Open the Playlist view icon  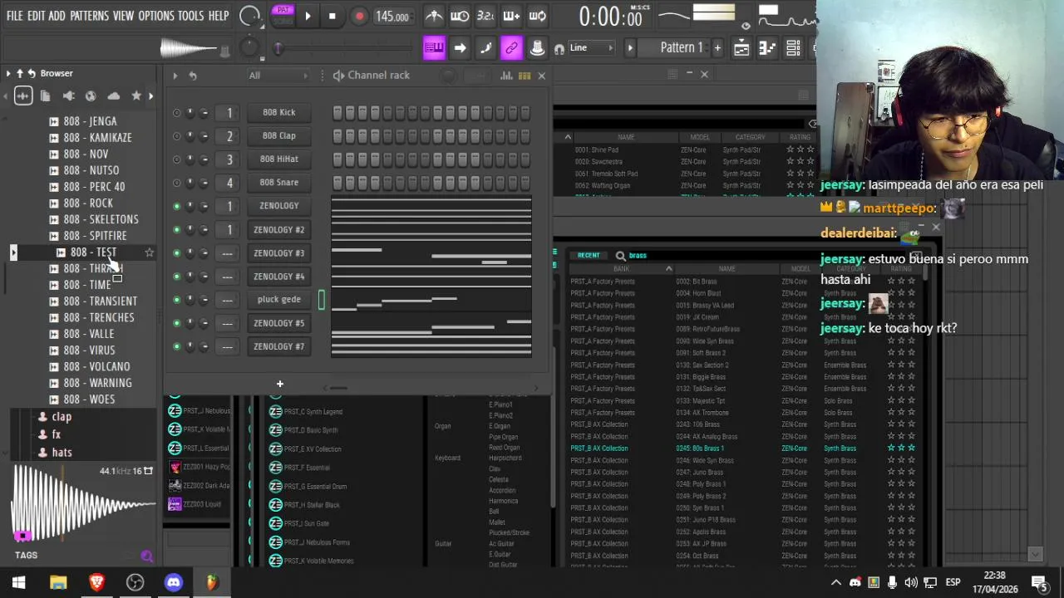741,48
